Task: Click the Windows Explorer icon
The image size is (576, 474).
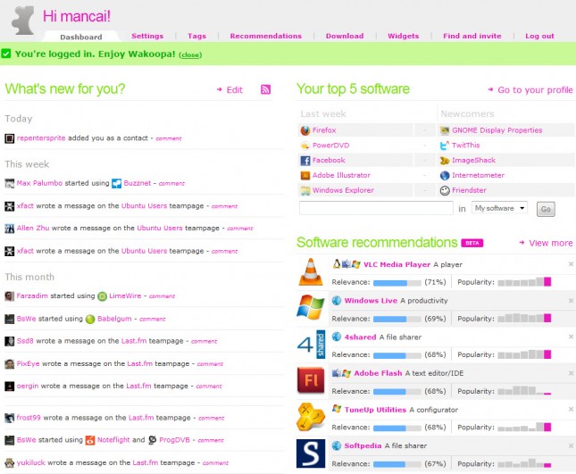Action: pos(305,190)
